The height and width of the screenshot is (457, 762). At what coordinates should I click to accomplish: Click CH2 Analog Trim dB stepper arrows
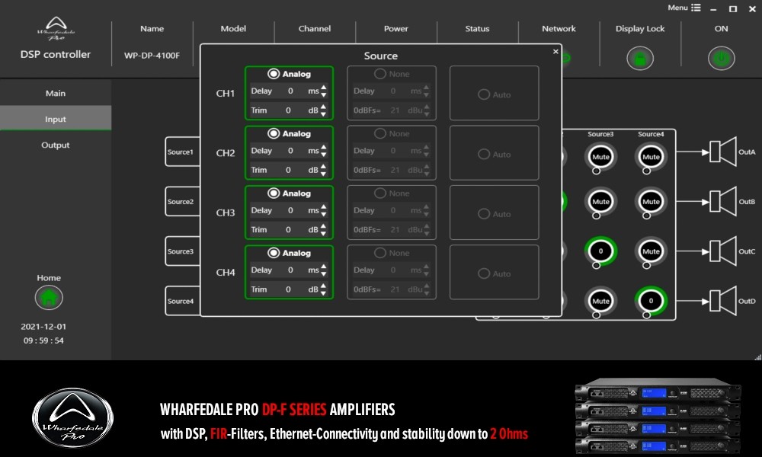[x=324, y=170]
